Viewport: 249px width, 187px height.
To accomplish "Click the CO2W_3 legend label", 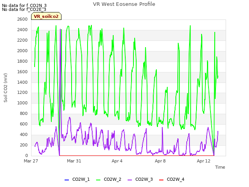I will click(144, 179).
